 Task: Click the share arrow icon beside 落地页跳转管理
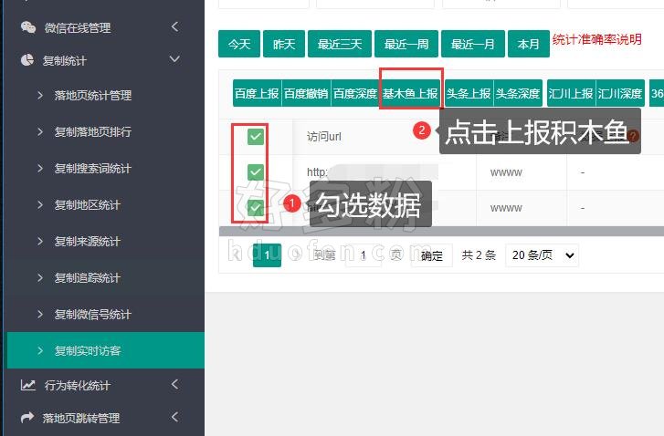coord(27,418)
